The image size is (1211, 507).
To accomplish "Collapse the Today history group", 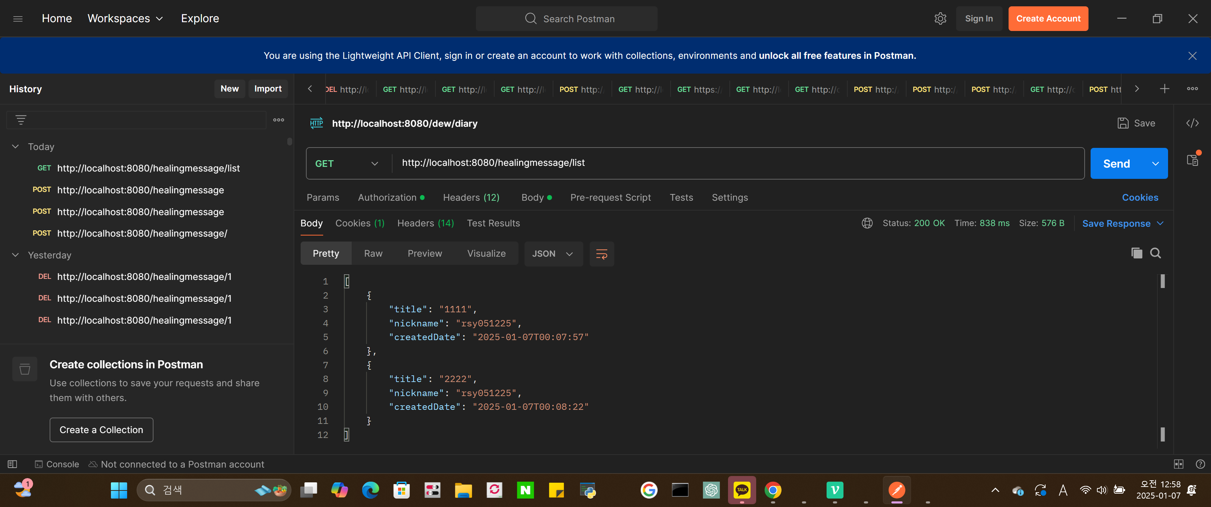I will [15, 147].
